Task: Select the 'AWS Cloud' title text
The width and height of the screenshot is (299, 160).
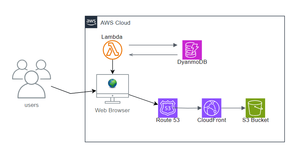Action: pyautogui.click(x=115, y=23)
